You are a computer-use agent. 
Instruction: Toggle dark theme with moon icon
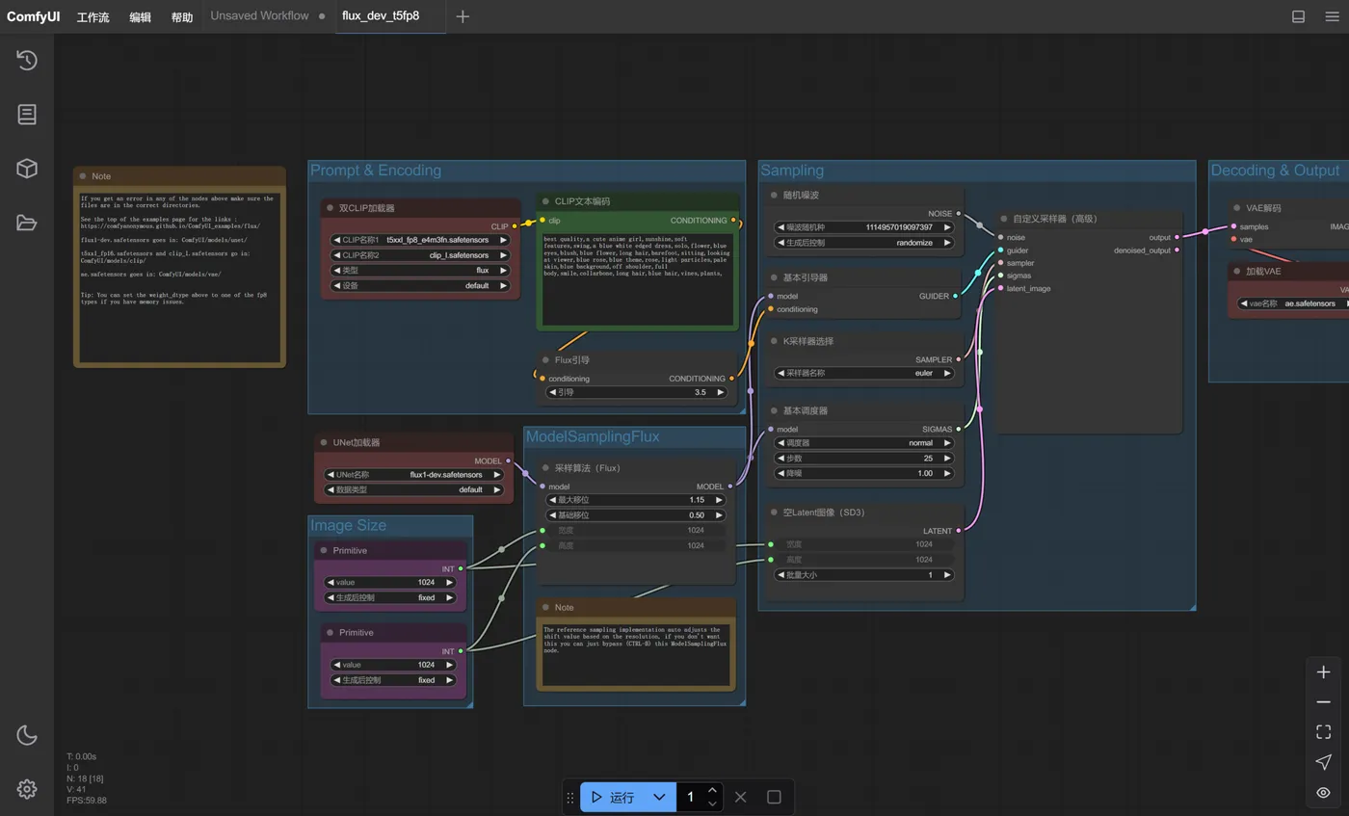tap(27, 735)
